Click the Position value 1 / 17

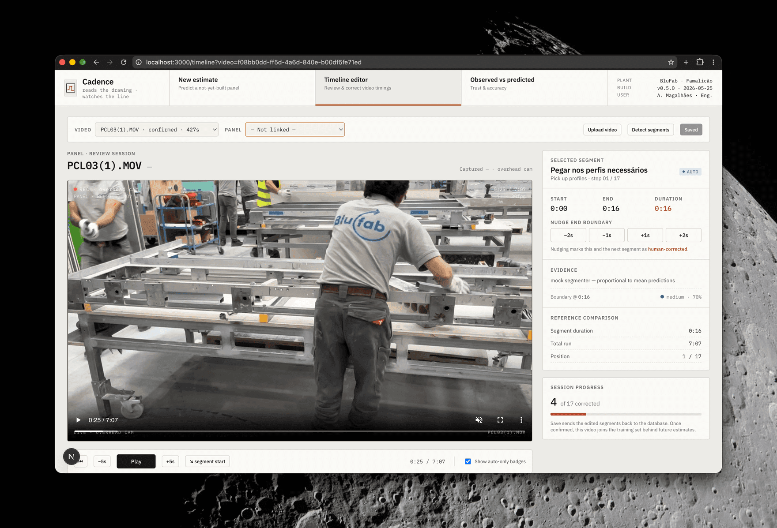pos(692,356)
